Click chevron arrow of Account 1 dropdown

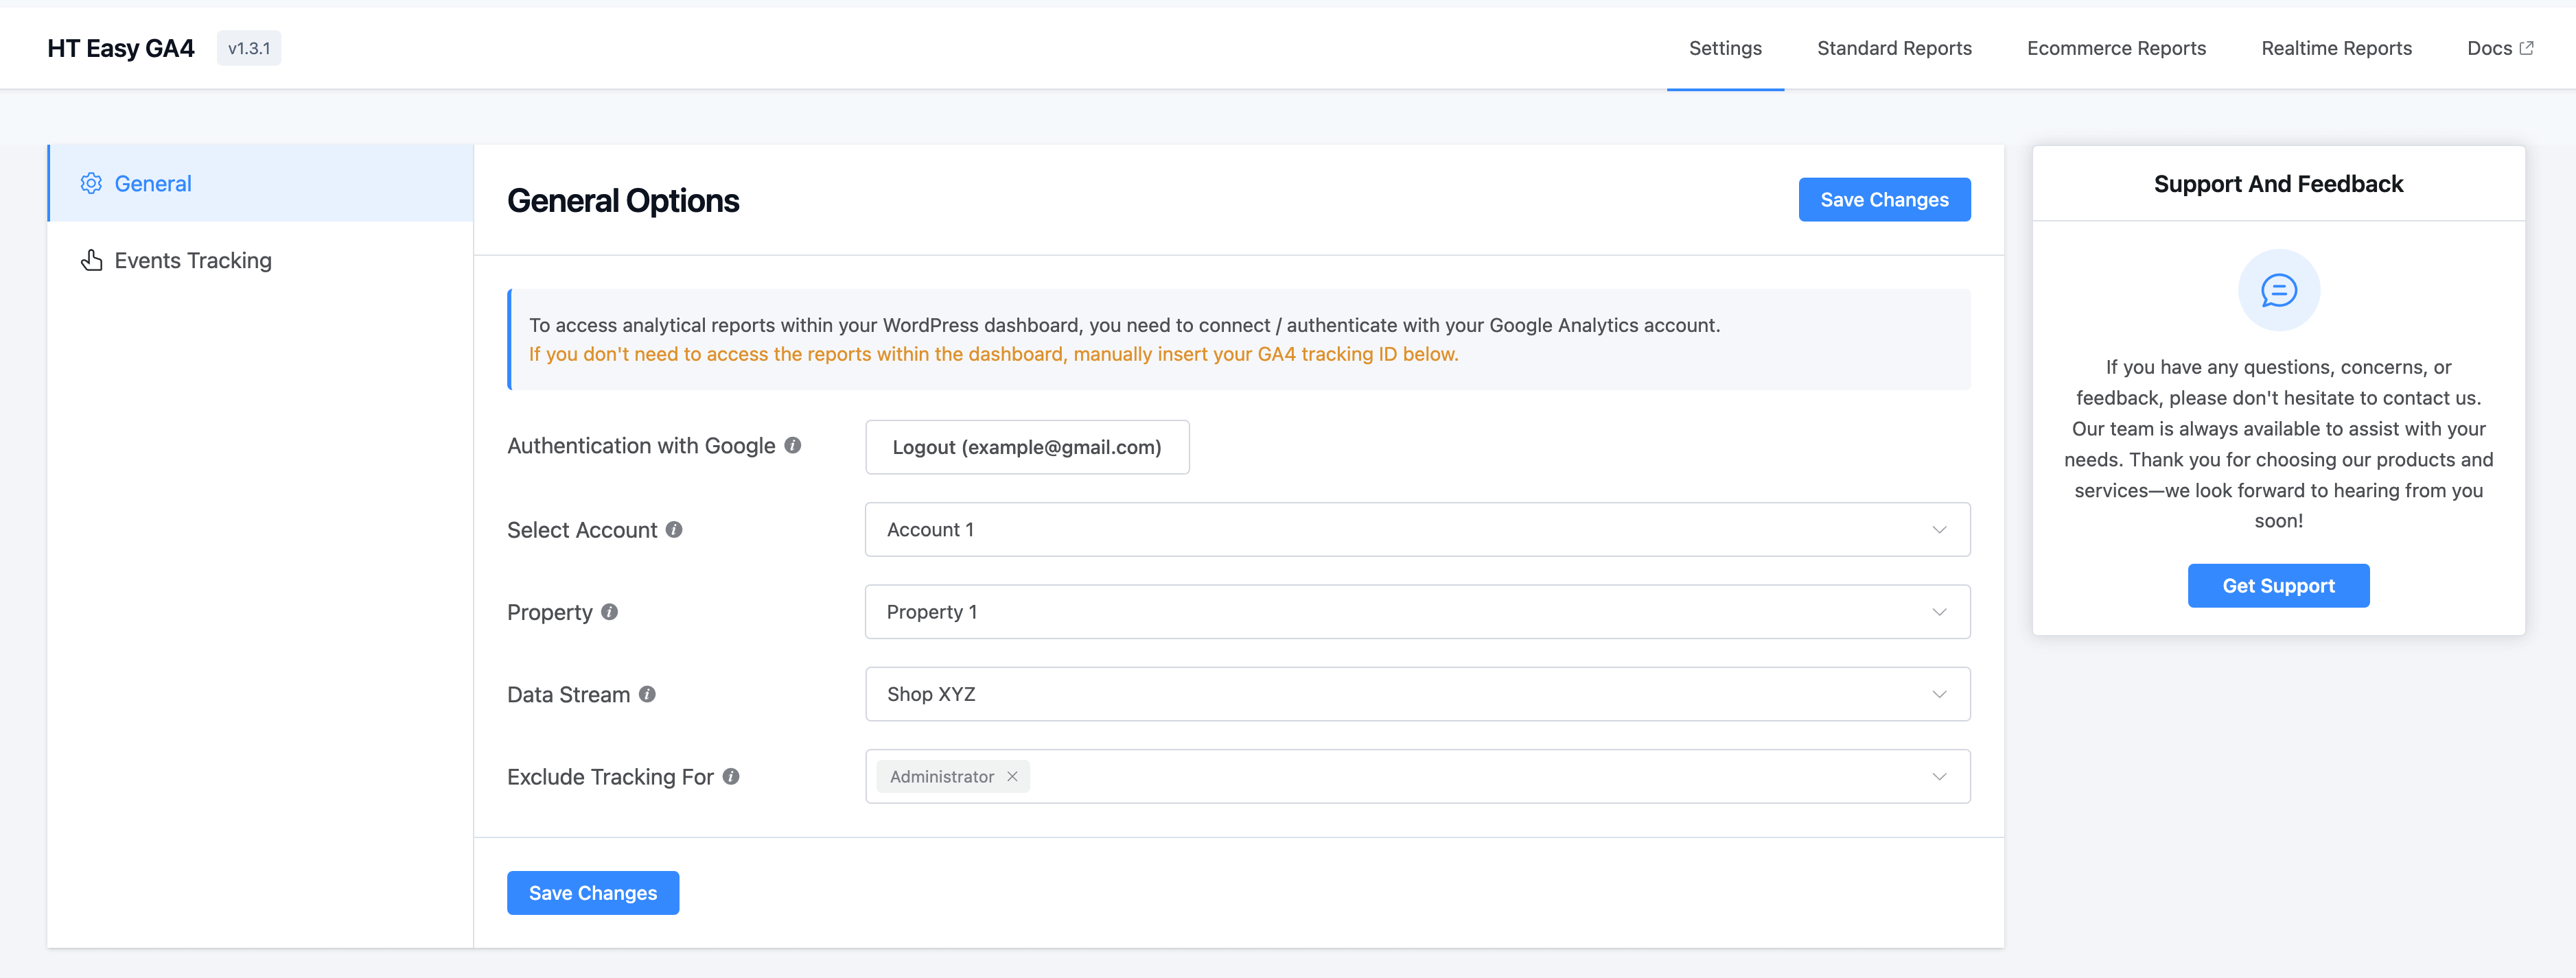pyautogui.click(x=1939, y=529)
